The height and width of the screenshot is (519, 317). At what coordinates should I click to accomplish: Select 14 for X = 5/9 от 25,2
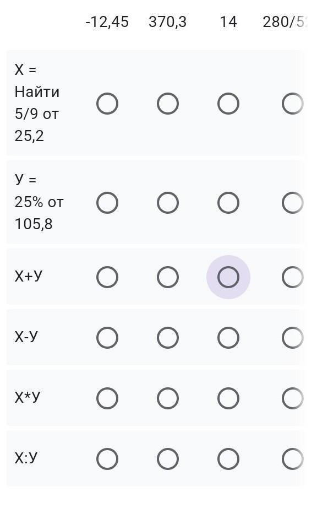click(228, 104)
